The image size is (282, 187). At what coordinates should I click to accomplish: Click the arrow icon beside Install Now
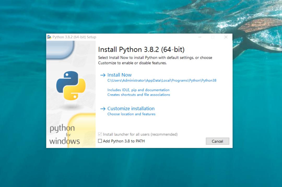coord(103,75)
